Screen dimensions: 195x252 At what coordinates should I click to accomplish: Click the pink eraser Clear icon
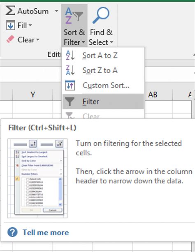tap(10, 39)
